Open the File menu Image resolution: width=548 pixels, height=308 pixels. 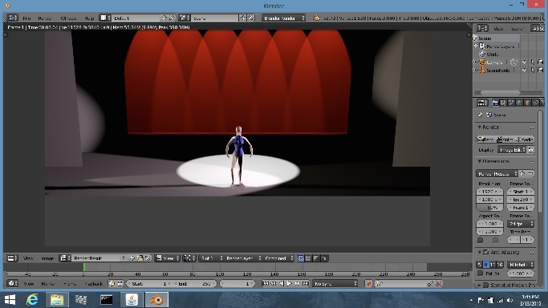(x=26, y=18)
